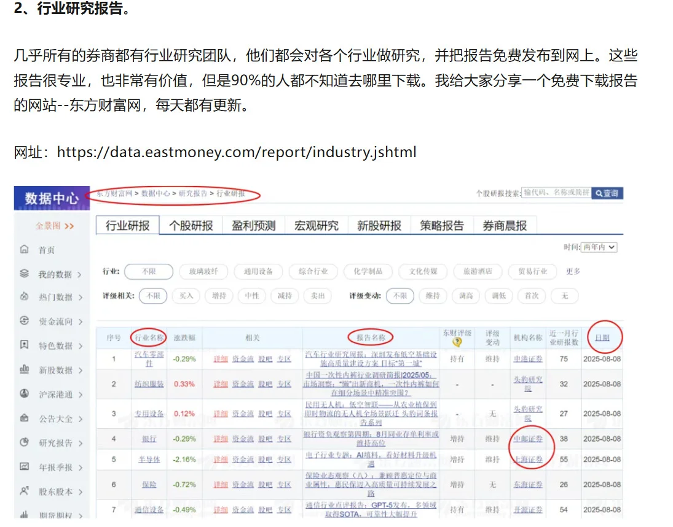Select 首次 rating change filter
This screenshot has height=527, width=673.
click(x=532, y=296)
